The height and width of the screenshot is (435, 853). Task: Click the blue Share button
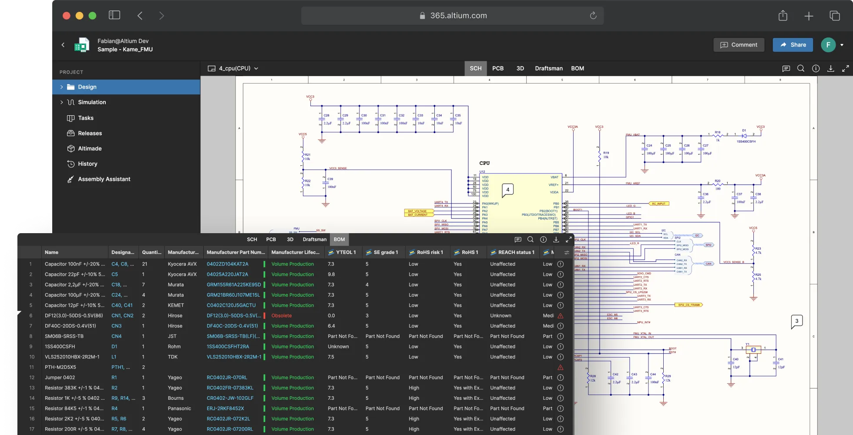click(x=793, y=45)
